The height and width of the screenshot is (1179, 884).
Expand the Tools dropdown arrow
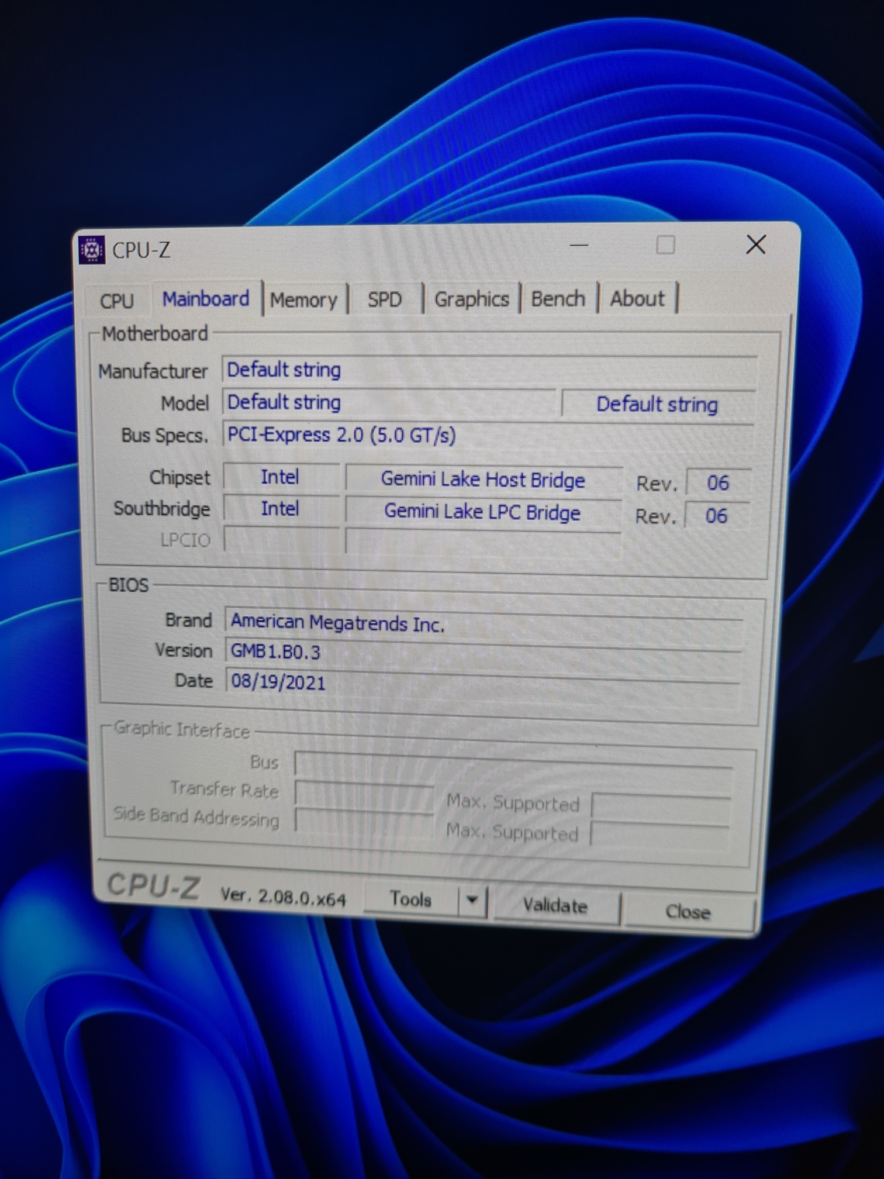pyautogui.click(x=472, y=901)
